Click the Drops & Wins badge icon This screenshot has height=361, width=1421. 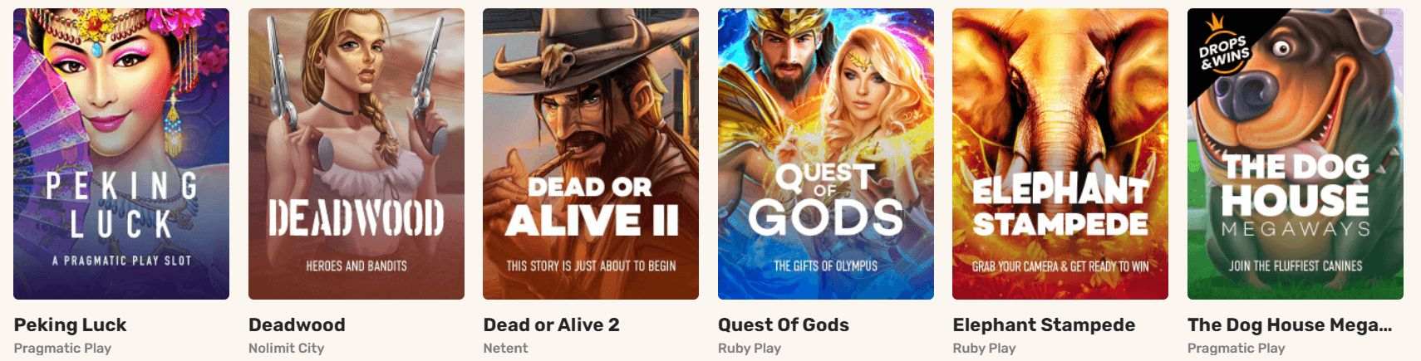[1222, 50]
